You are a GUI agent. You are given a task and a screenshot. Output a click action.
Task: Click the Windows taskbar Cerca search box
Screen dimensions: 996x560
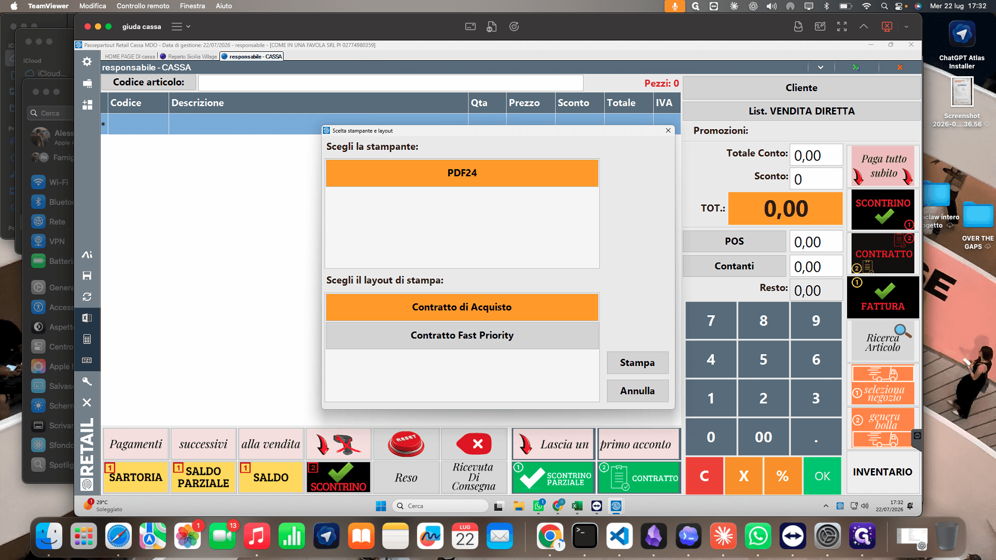pos(440,506)
